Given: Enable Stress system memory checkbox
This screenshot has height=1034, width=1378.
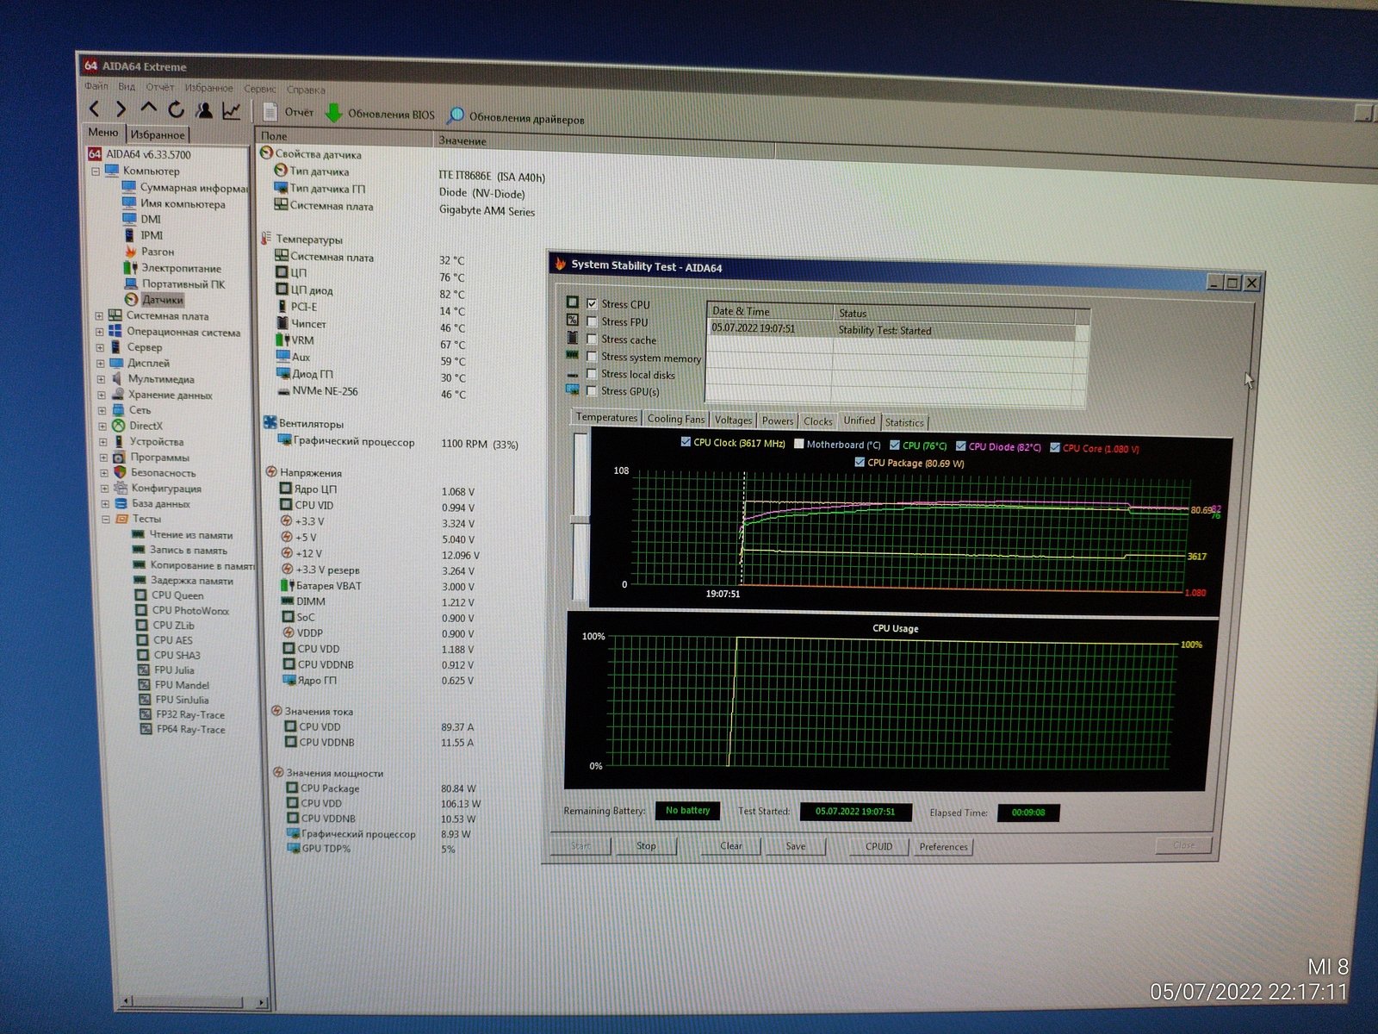Looking at the screenshot, I should coord(592,356).
